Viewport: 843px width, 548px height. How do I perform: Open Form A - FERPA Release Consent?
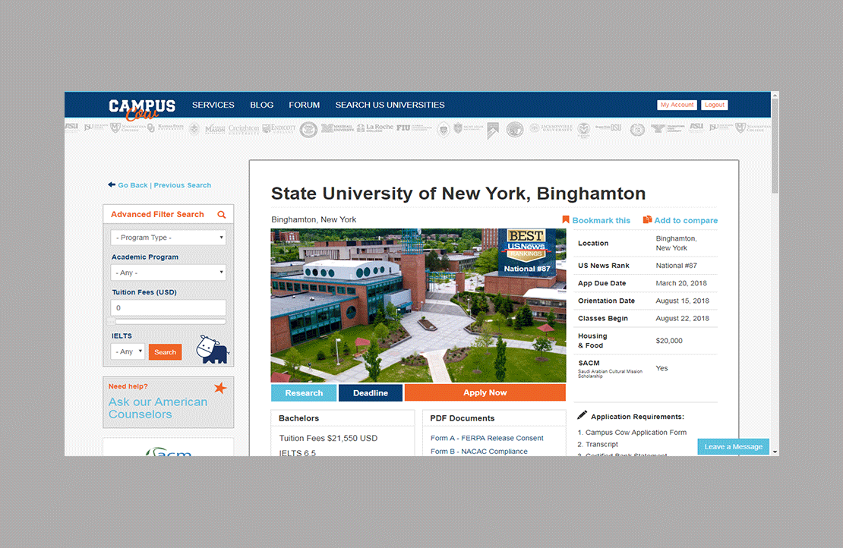coord(487,438)
